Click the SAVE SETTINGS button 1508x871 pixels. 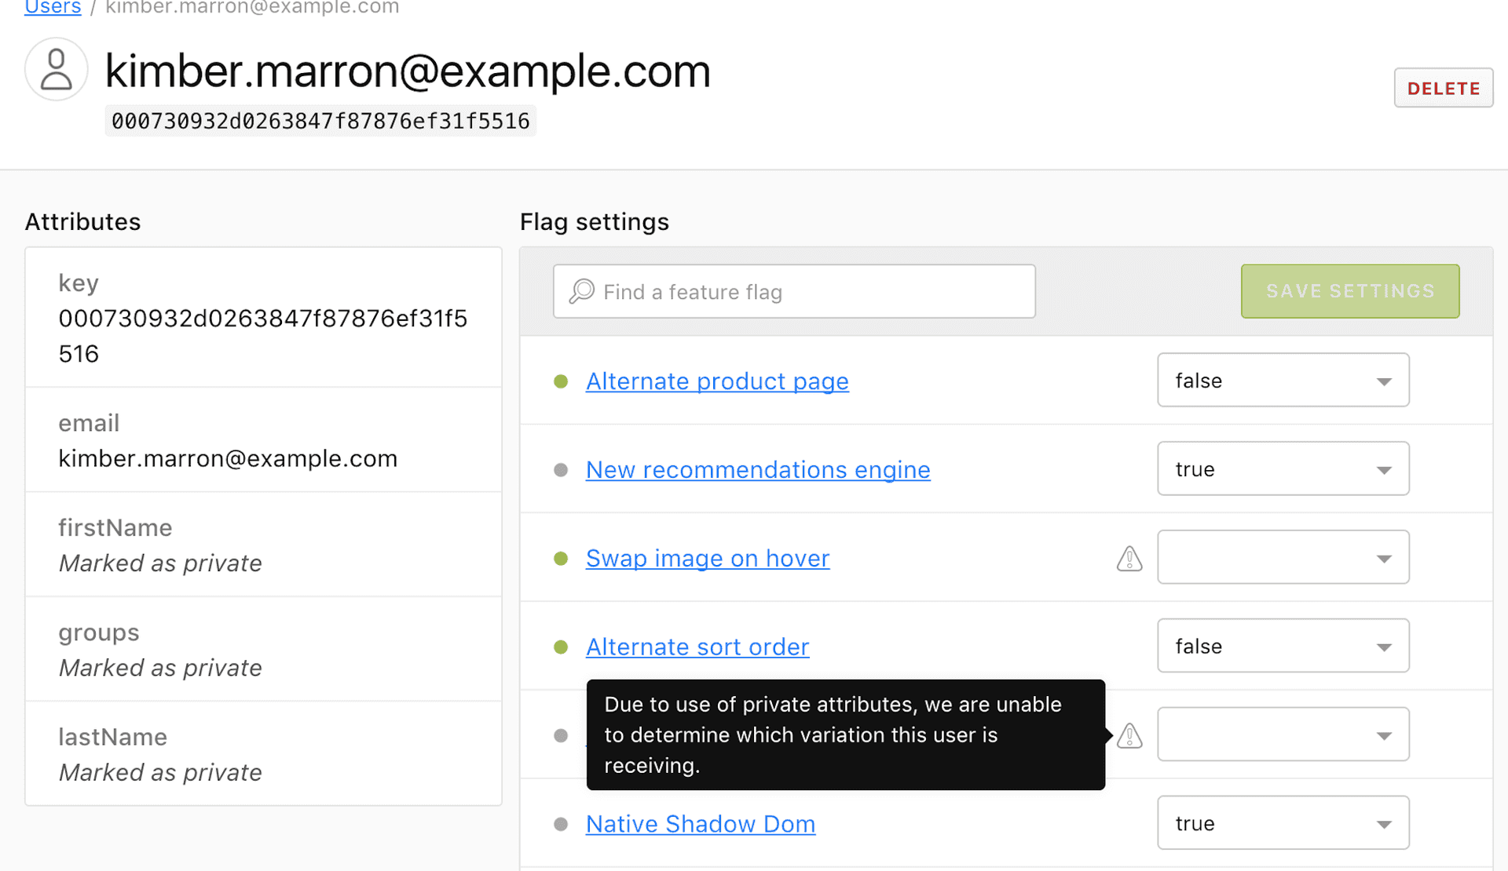click(x=1349, y=291)
